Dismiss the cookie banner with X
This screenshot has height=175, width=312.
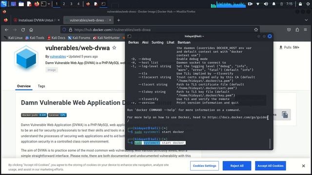pyautogui.click(x=303, y=166)
